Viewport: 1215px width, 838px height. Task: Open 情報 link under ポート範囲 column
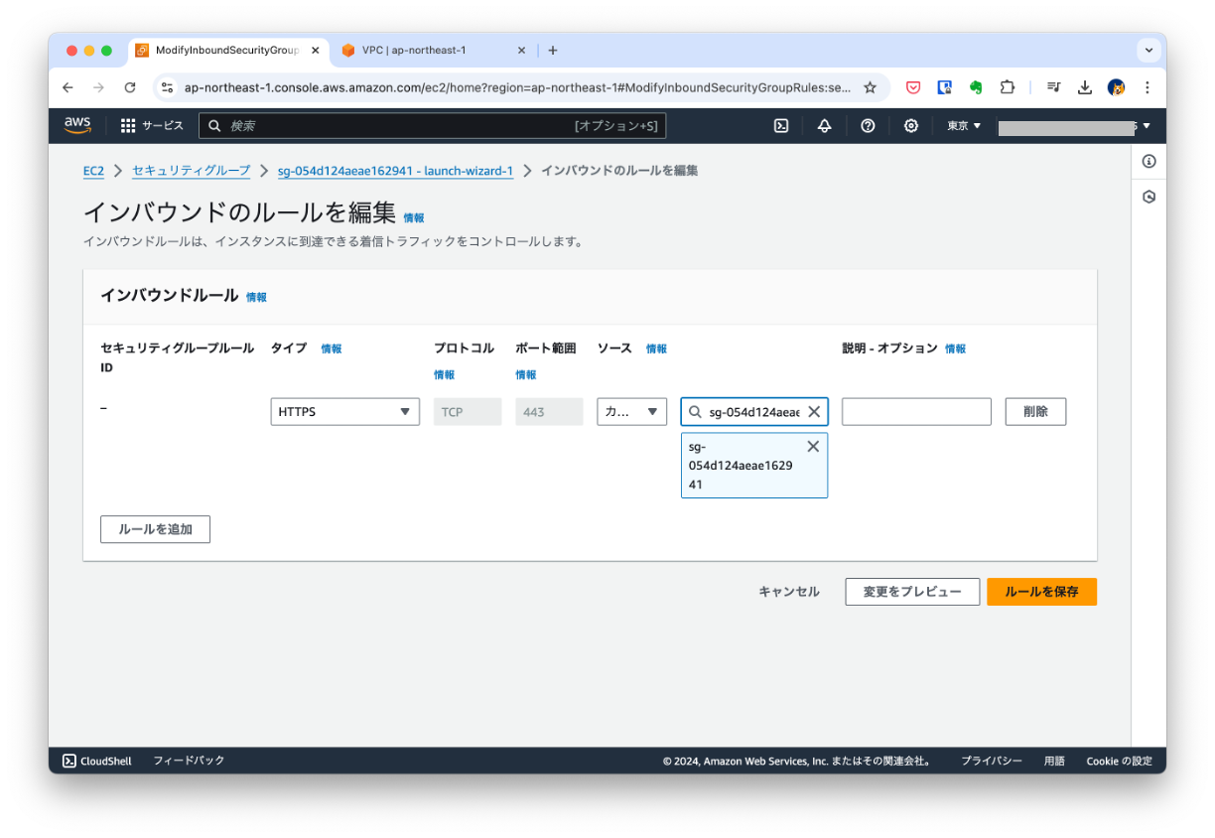(525, 374)
